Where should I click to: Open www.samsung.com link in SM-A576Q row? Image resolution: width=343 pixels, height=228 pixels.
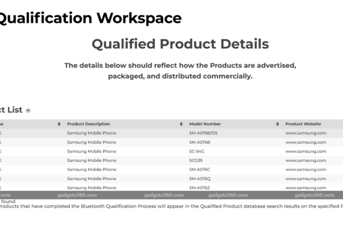(306, 179)
